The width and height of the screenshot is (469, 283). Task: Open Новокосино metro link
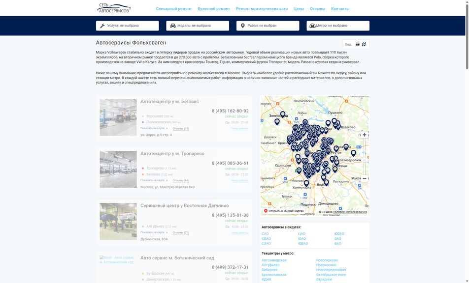(326, 265)
